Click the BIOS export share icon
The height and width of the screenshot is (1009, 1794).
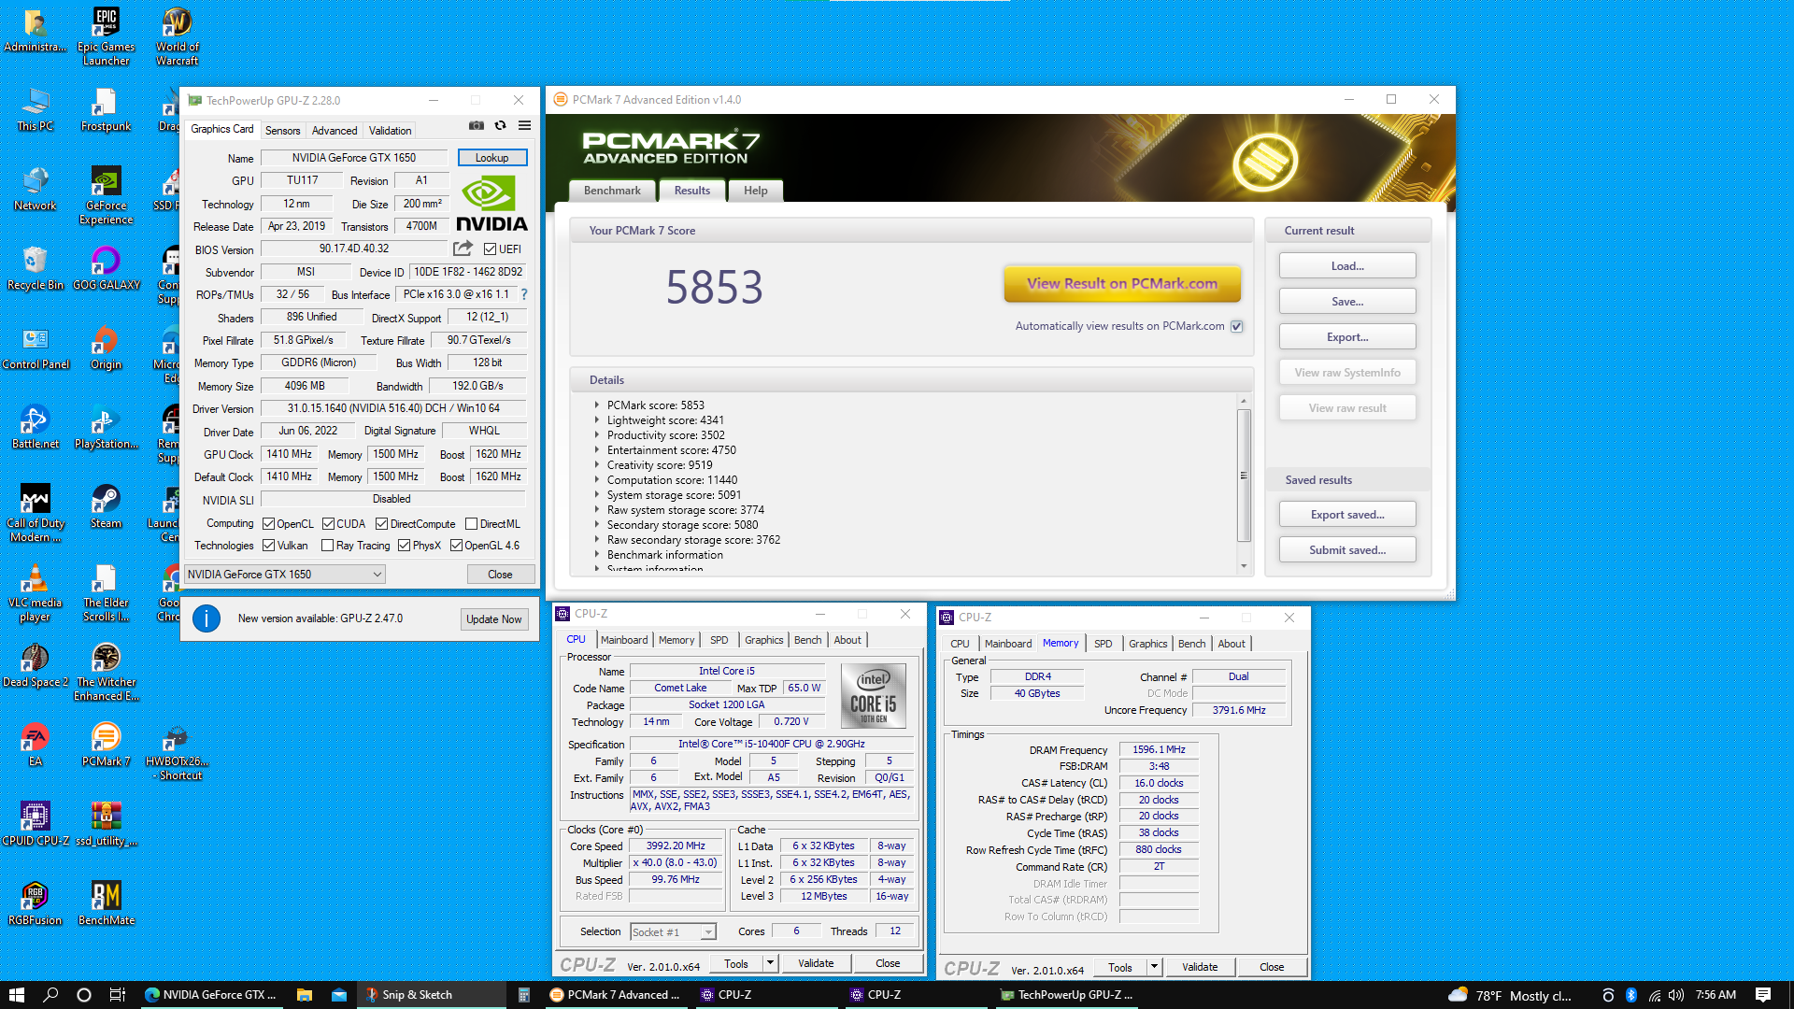tap(463, 249)
